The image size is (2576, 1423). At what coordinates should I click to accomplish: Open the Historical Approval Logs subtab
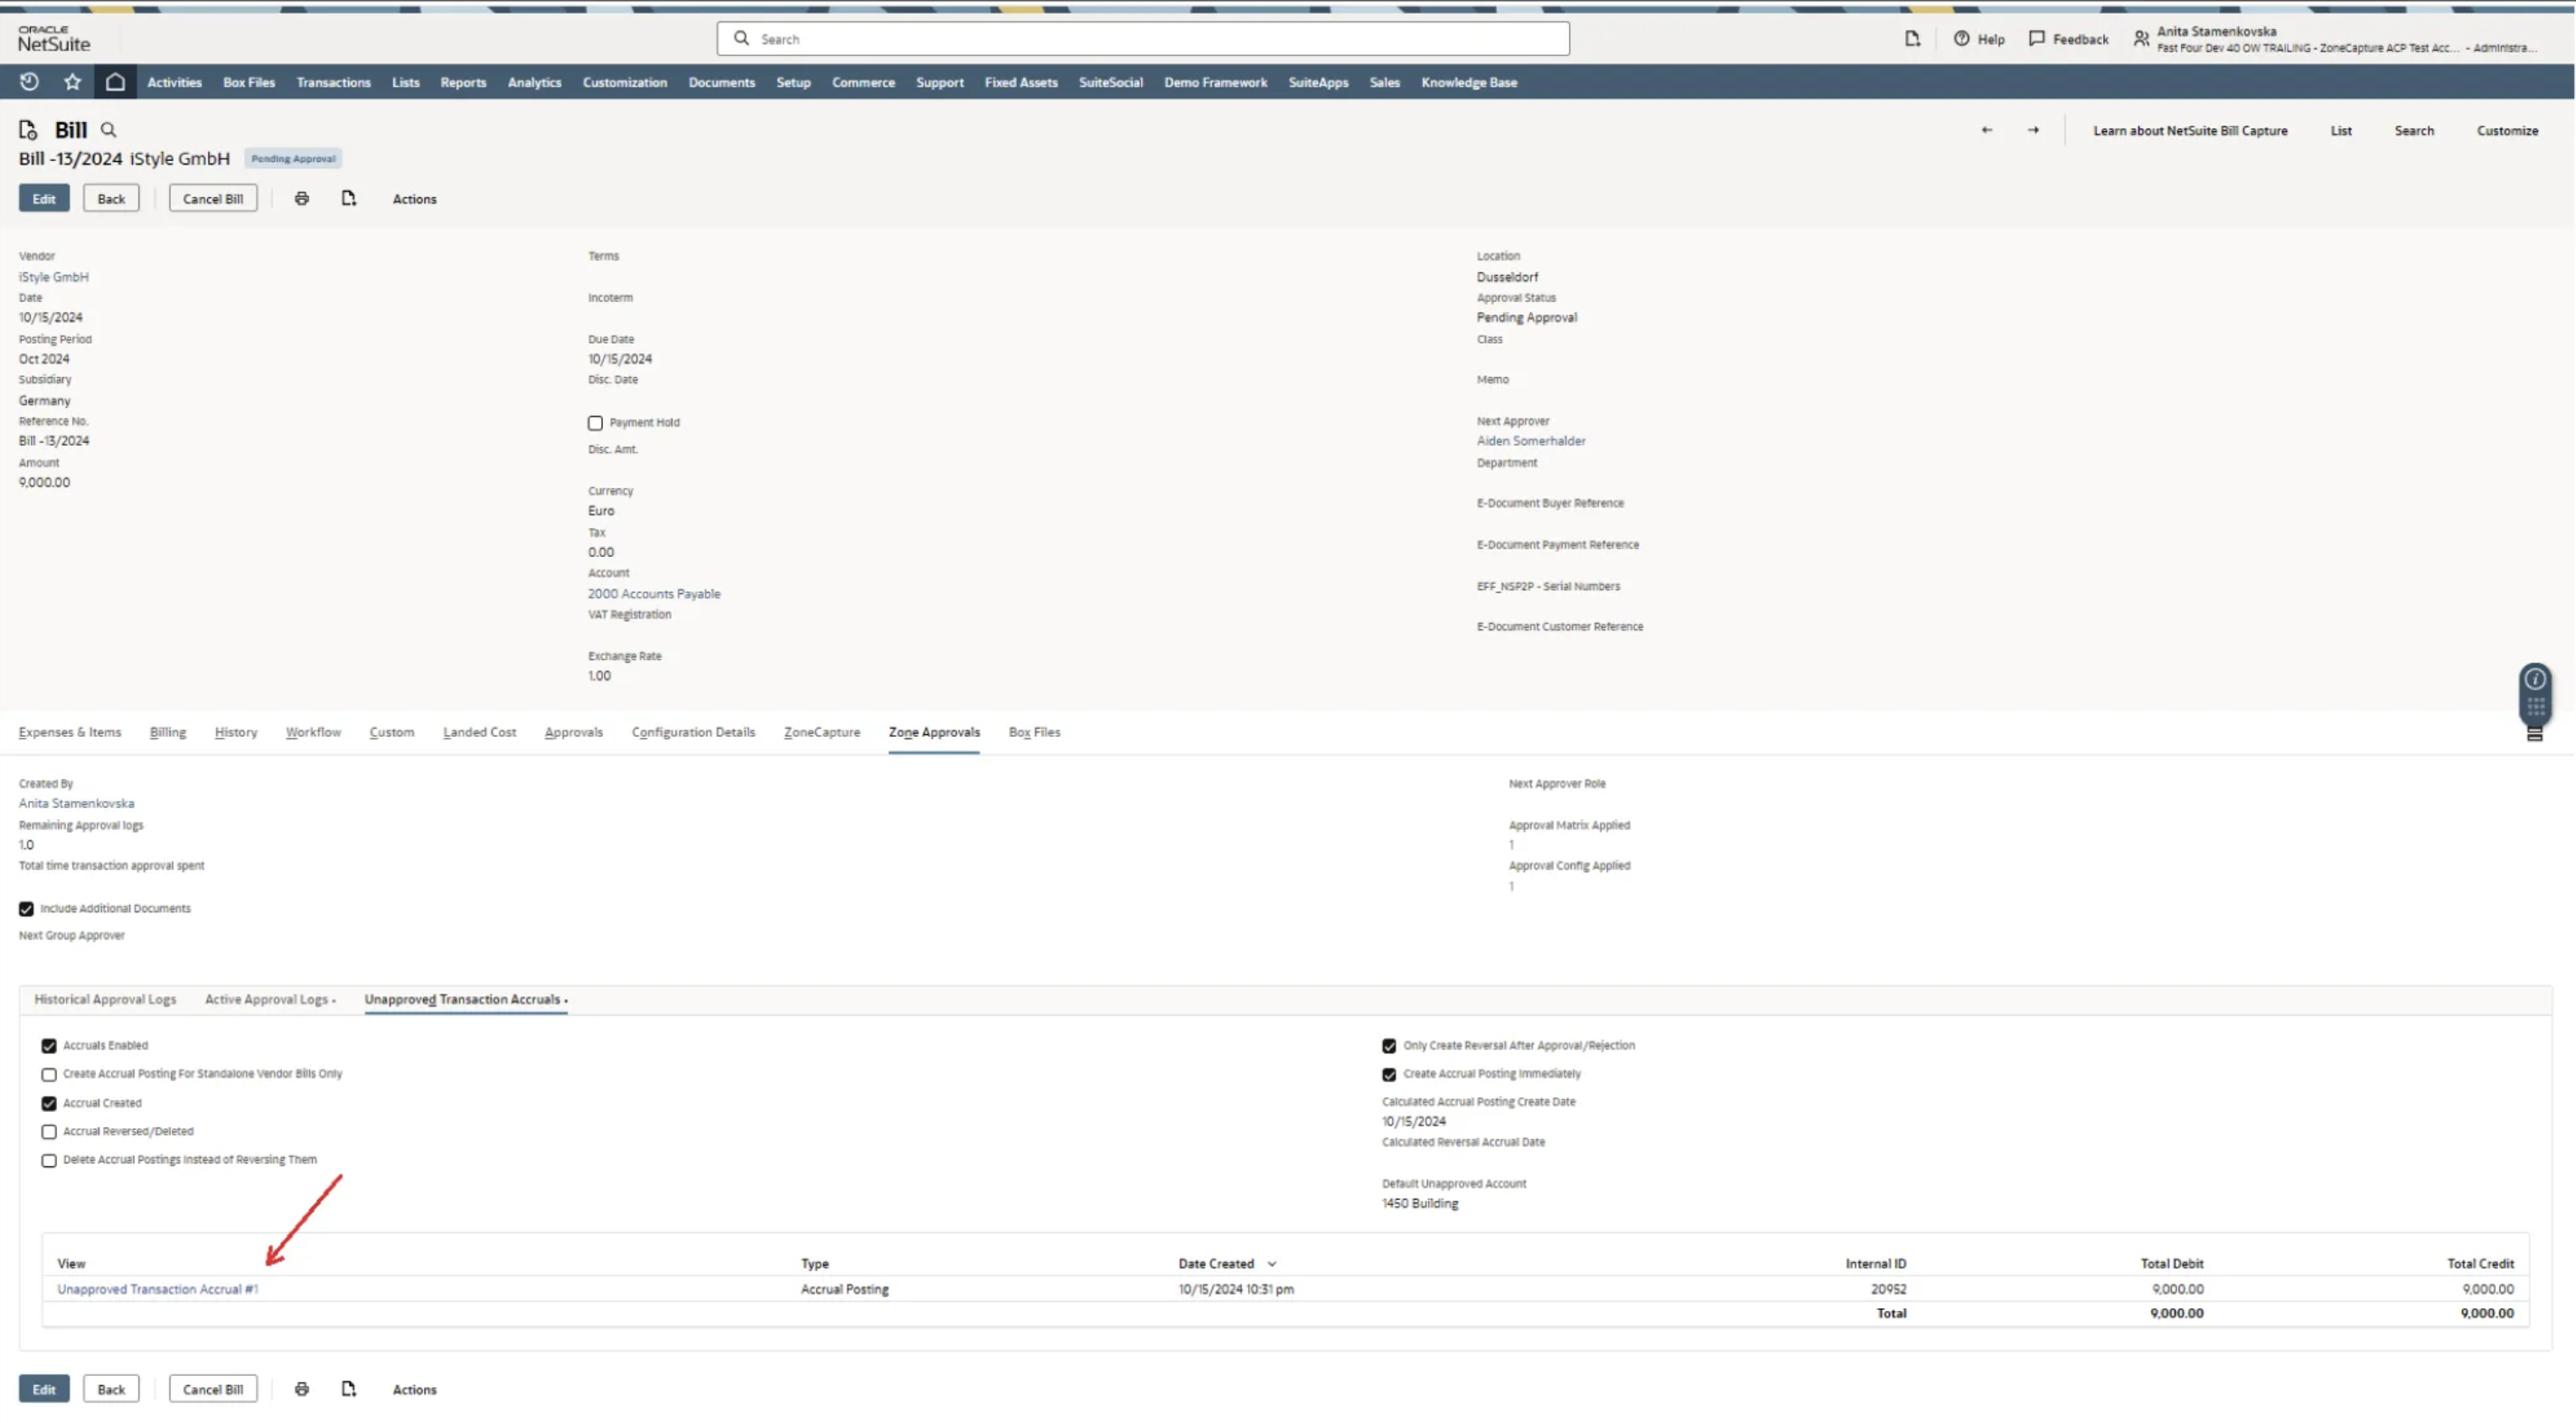click(105, 999)
